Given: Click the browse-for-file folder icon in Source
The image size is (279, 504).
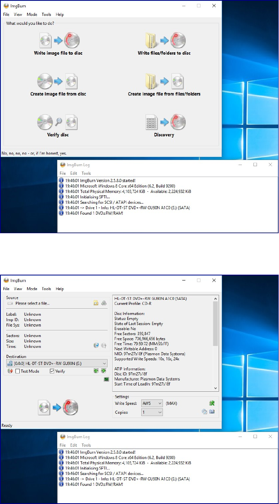Looking at the screenshot, I should pos(96,303).
